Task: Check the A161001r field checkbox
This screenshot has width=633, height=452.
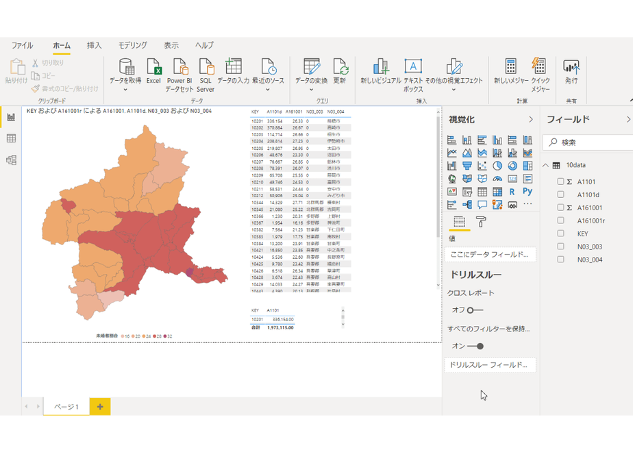Action: pos(561,221)
